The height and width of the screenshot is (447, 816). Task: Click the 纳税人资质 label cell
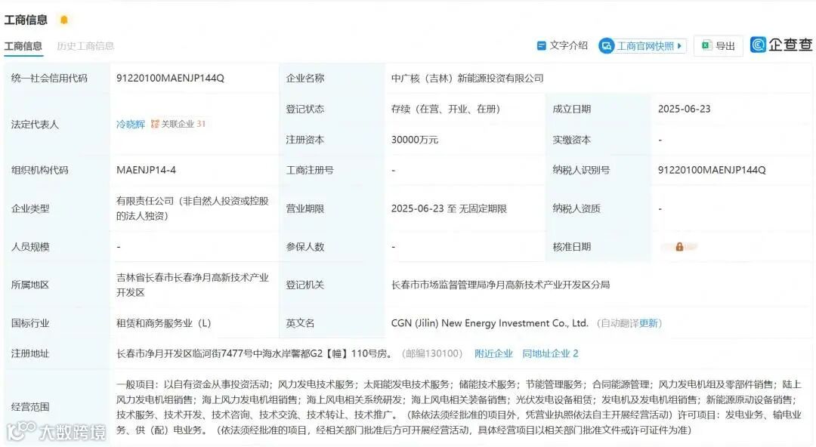pos(598,208)
